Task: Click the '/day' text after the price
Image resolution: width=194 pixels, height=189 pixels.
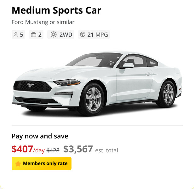Action: pyautogui.click(x=39, y=150)
